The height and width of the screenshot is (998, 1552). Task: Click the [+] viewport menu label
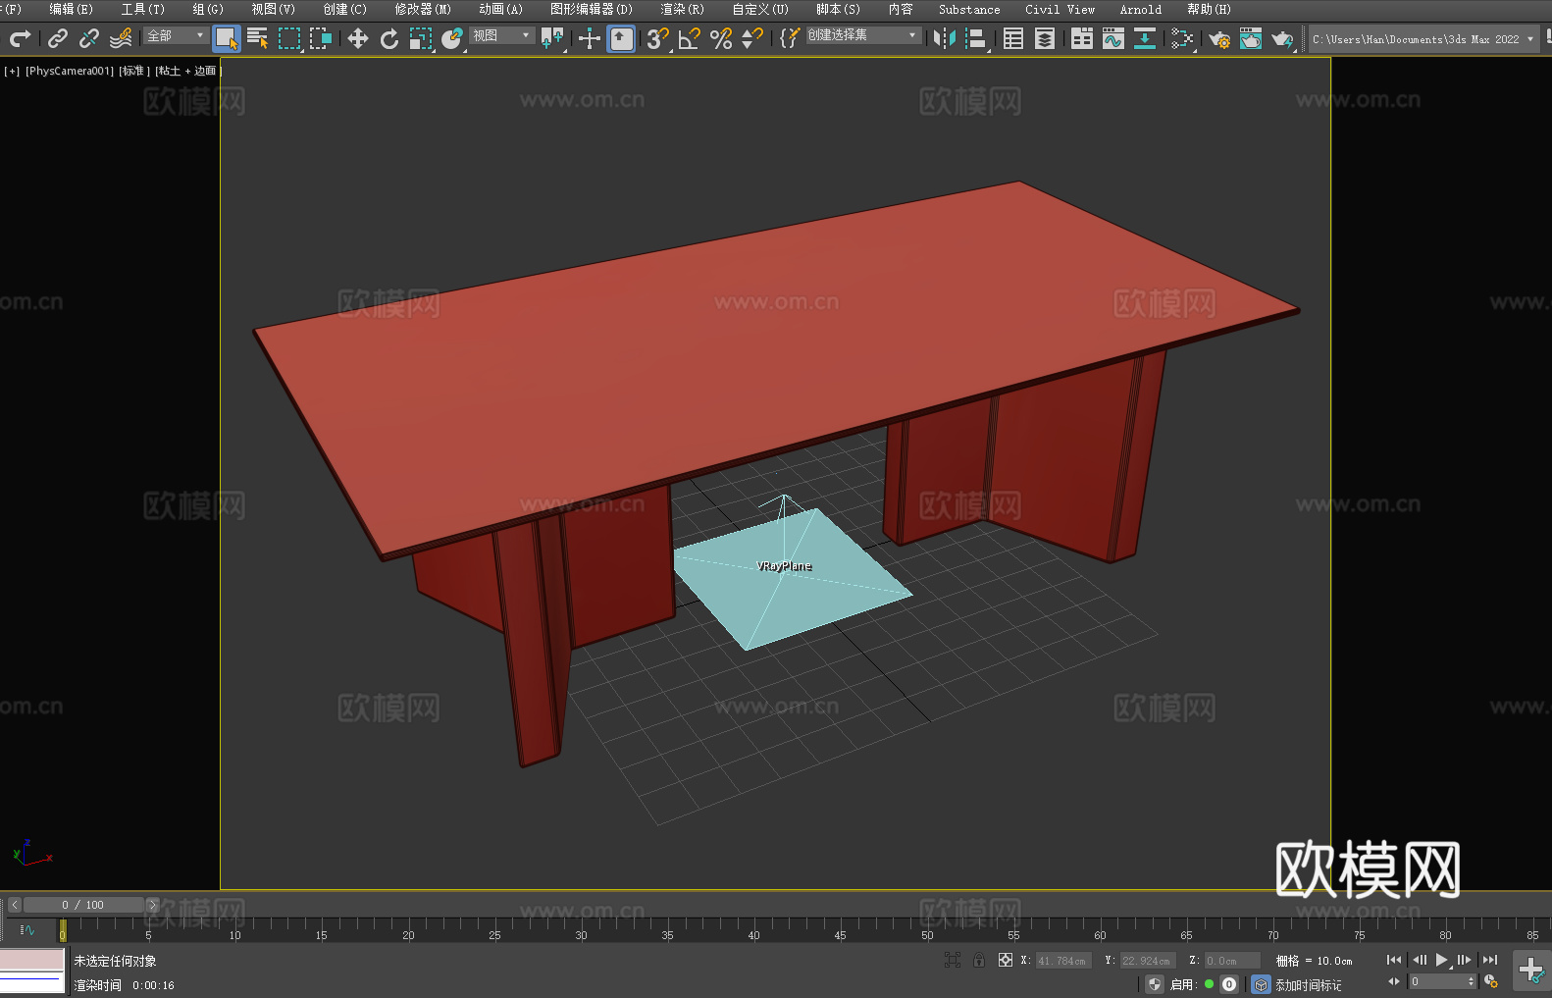(x=12, y=71)
